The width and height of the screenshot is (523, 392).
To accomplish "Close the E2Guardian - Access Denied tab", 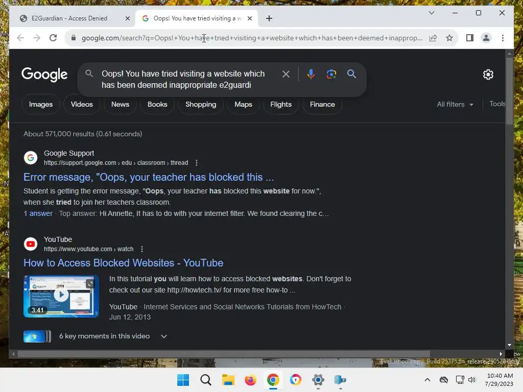I will [x=127, y=18].
